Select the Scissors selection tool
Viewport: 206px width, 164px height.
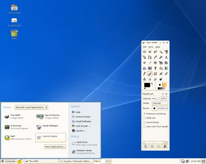coord(144,57)
